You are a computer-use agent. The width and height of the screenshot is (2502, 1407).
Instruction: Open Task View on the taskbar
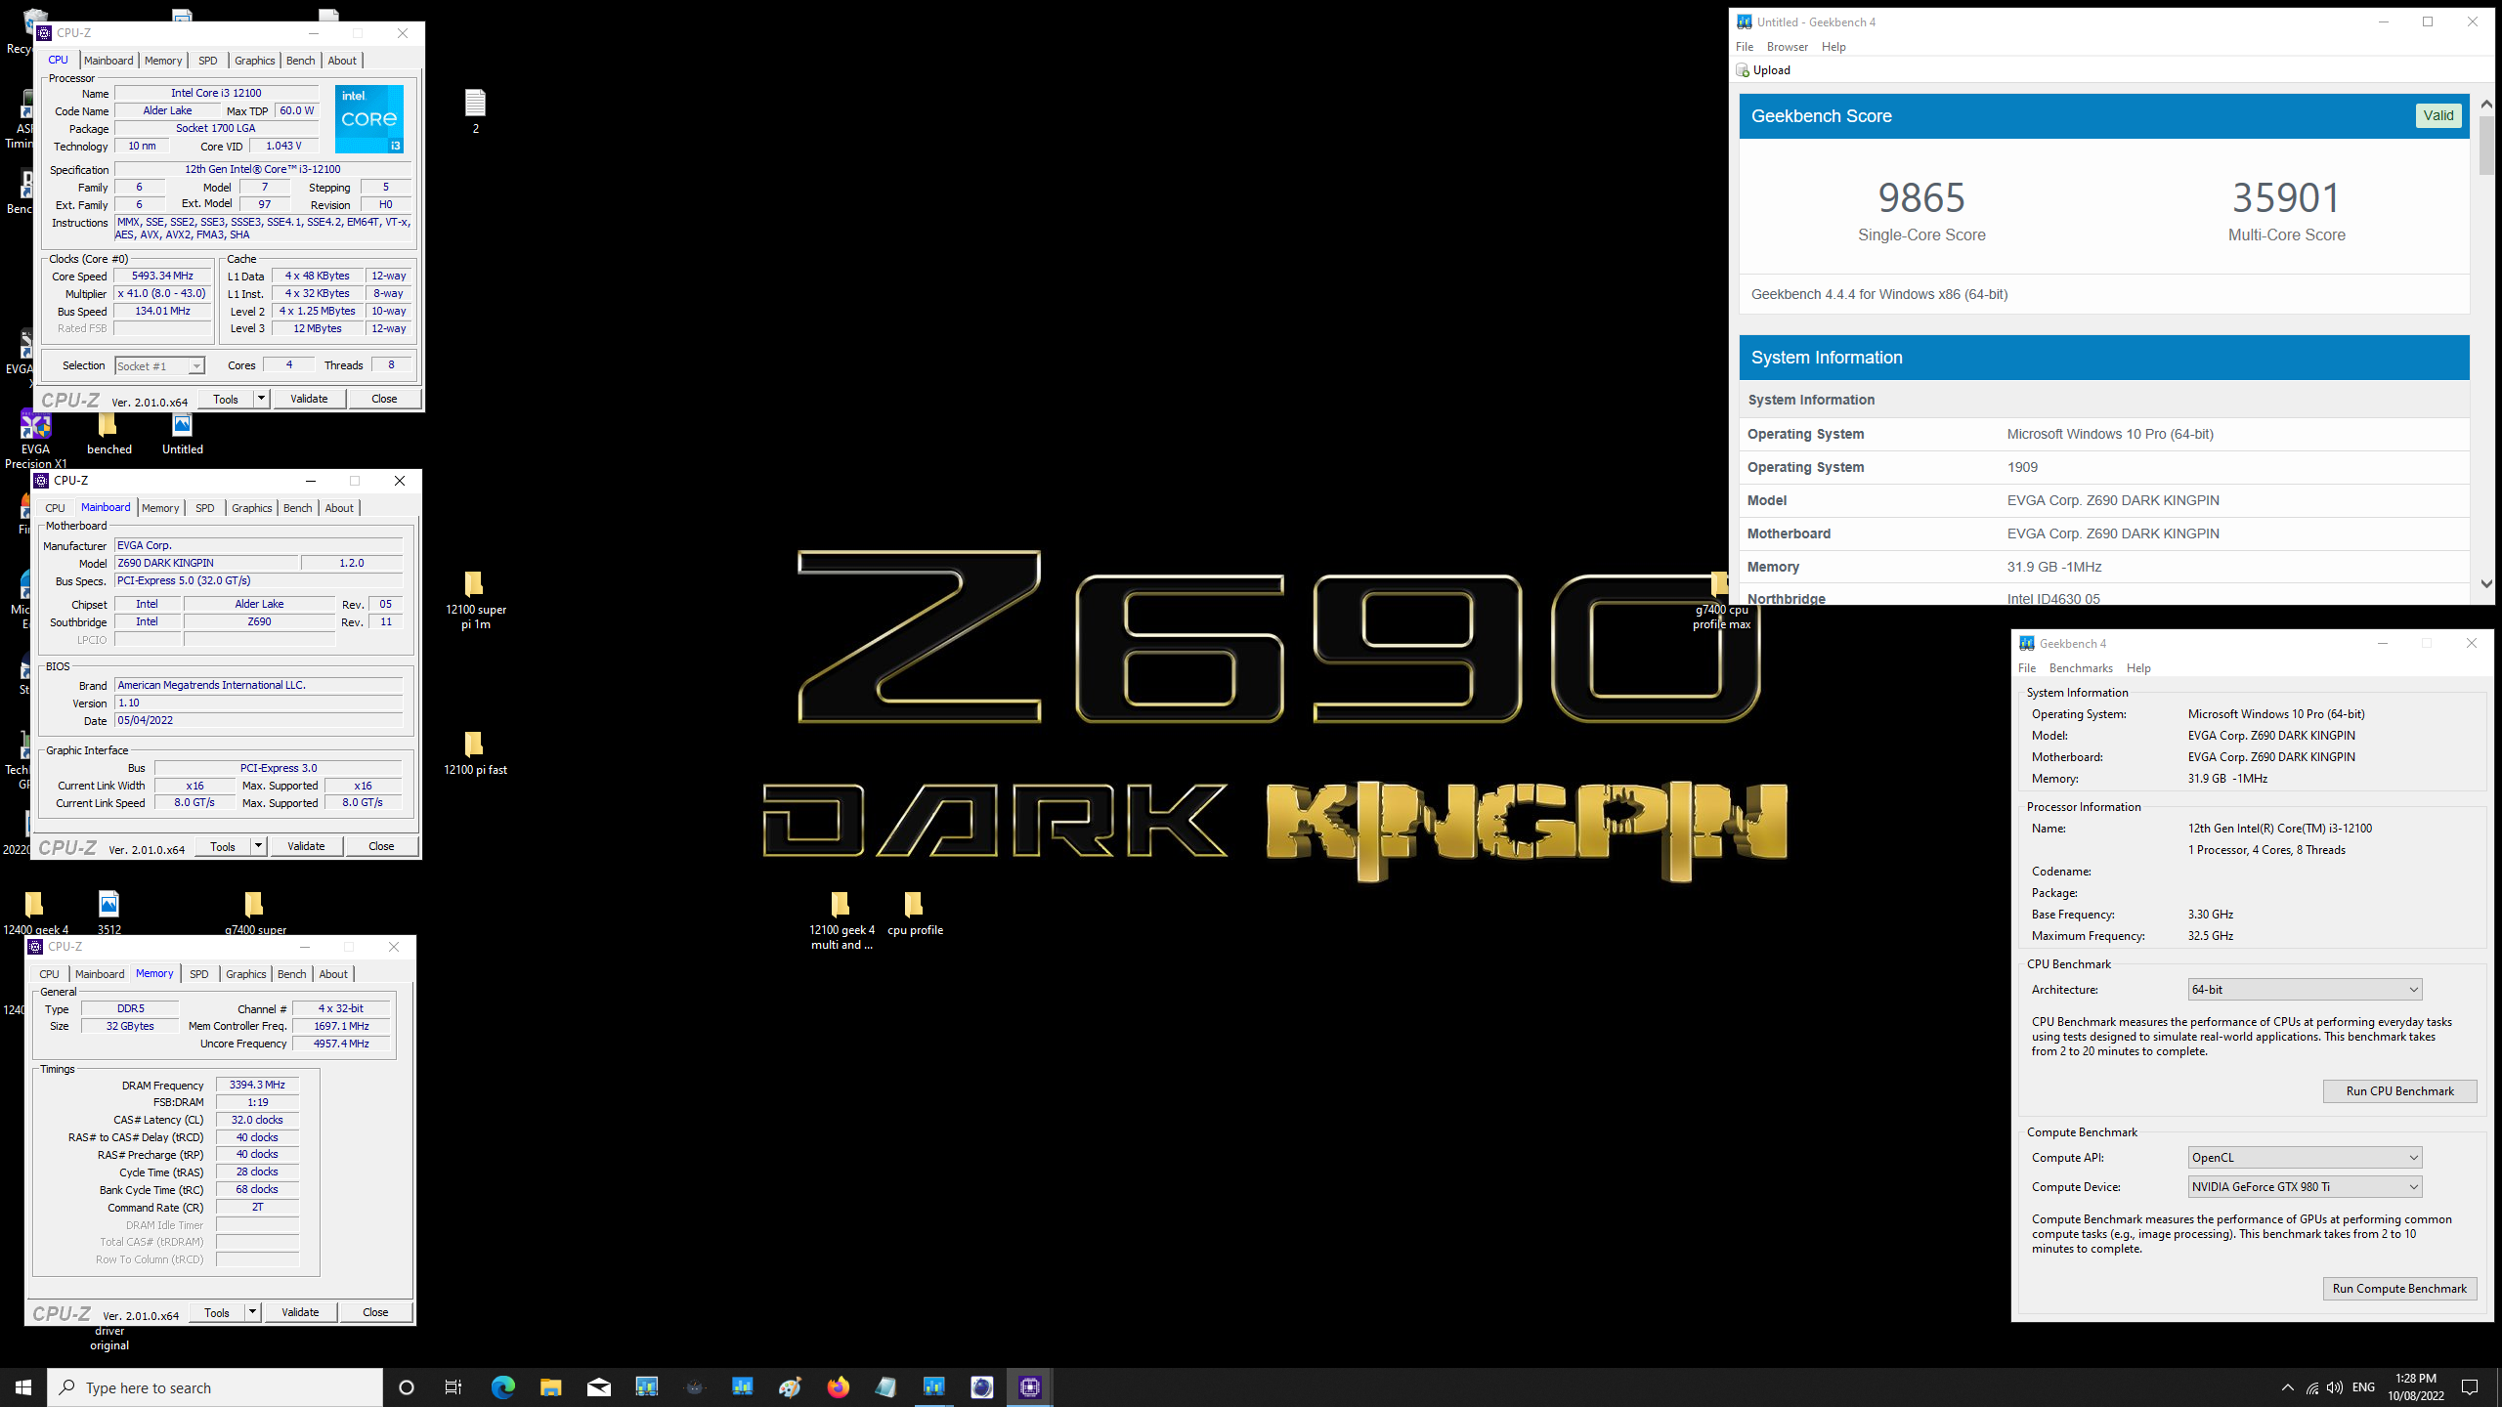point(453,1386)
